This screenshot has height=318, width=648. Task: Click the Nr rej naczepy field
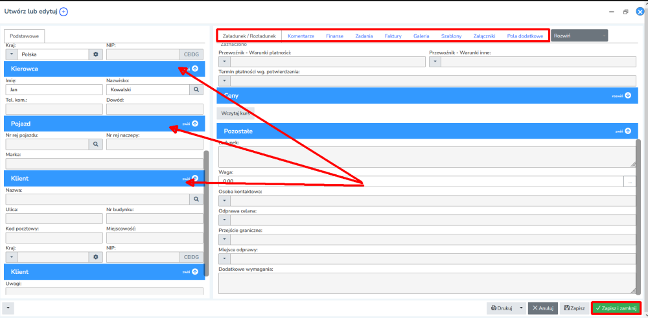tap(155, 144)
